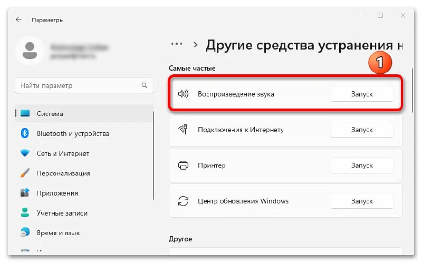
Task: Minimize the Параметры window
Action: tap(358, 15)
